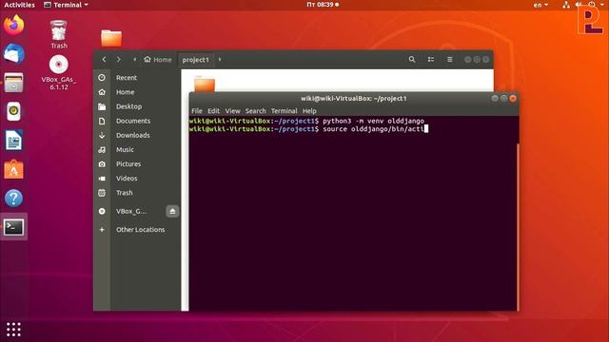Open Documents in Files sidebar
This screenshot has width=609, height=342.
point(134,121)
